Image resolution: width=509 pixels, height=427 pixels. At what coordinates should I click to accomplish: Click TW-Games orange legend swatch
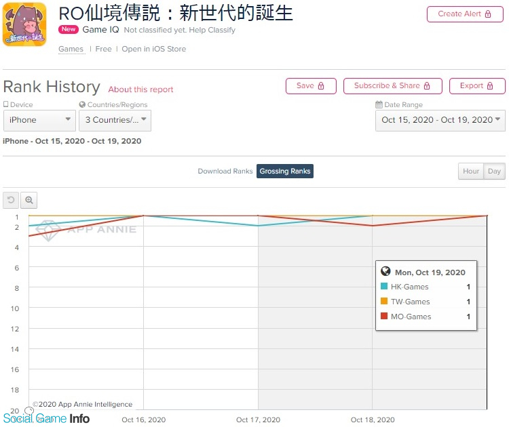384,301
